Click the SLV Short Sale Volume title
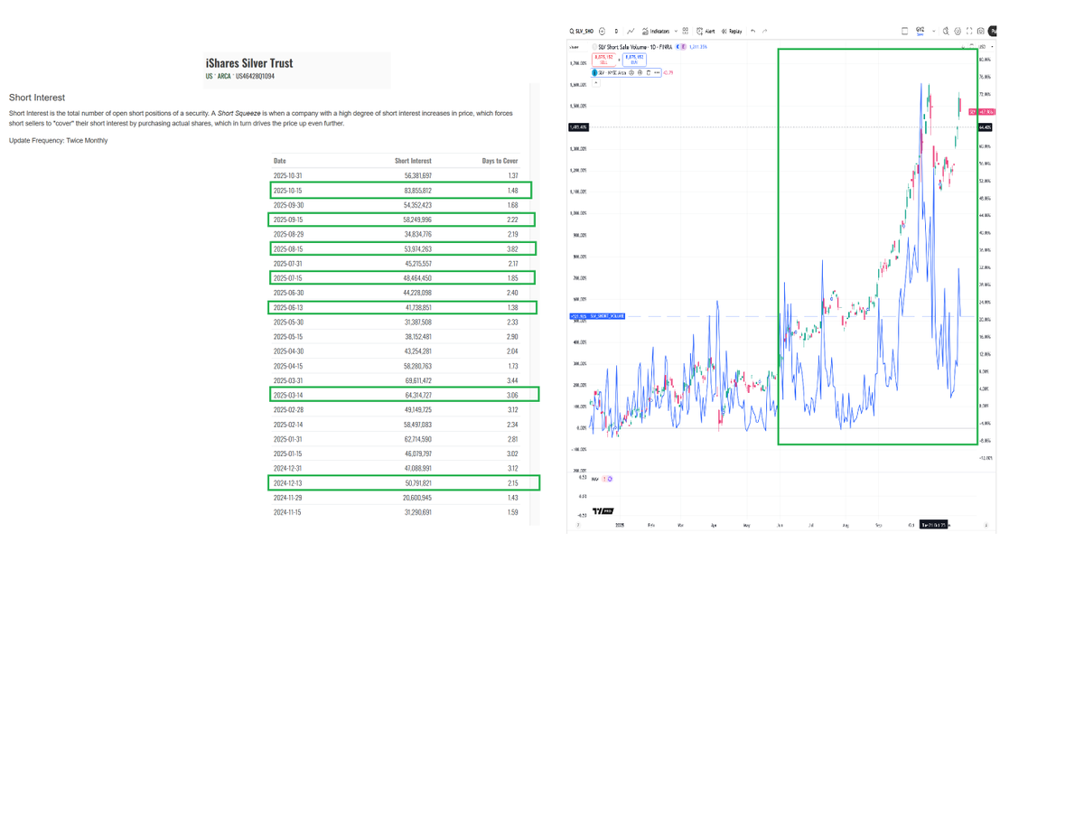Image resolution: width=1084 pixels, height=832 pixels. 635,47
